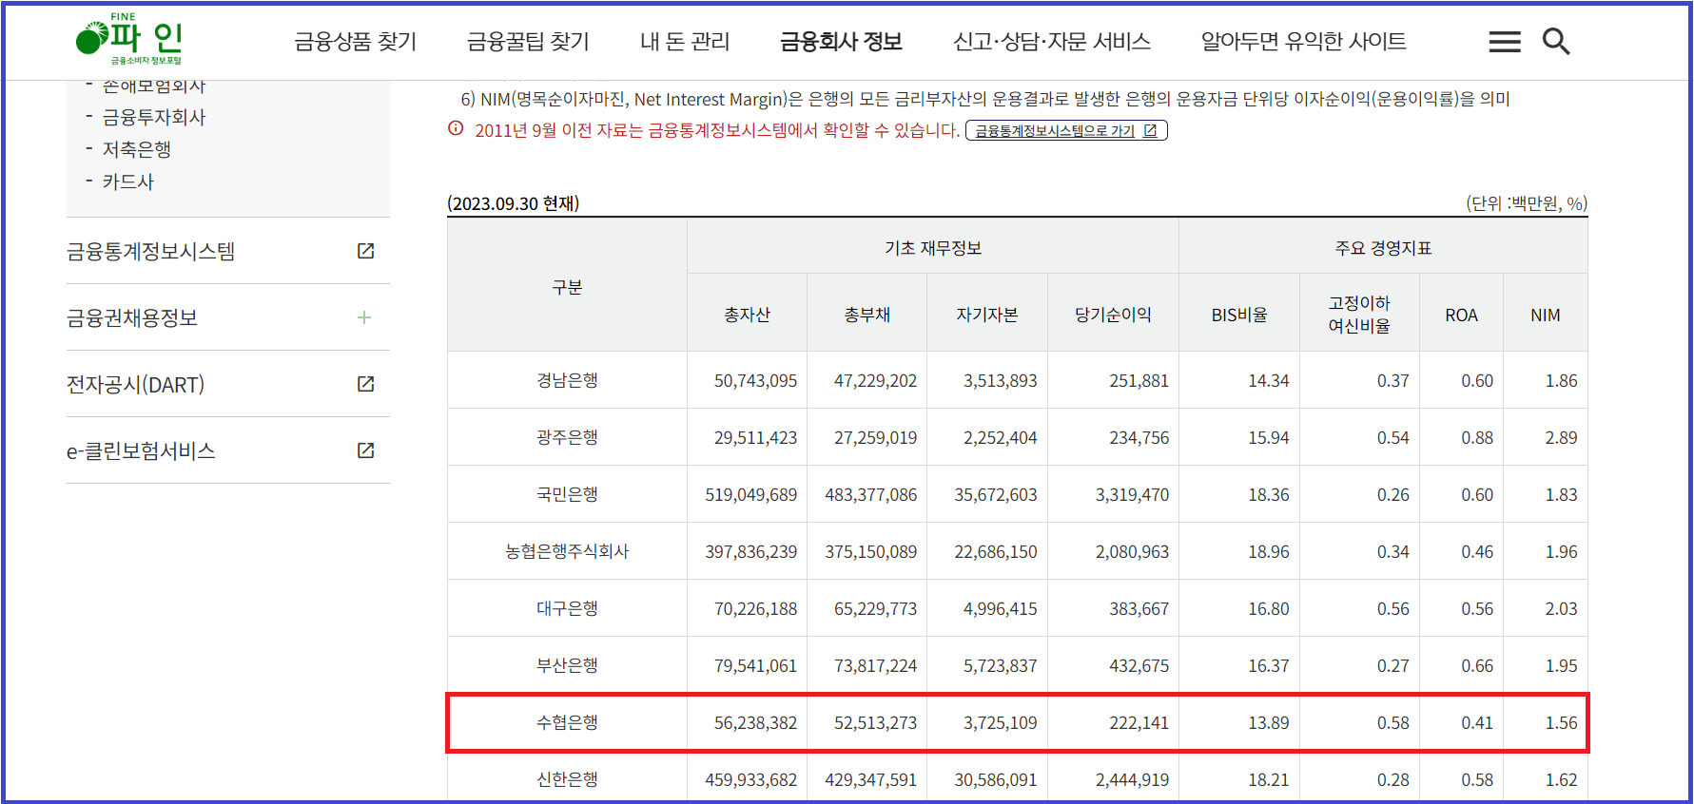This screenshot has width=1694, height=804.
Task: Open the 내 돈 관리 menu
Action: point(685,42)
